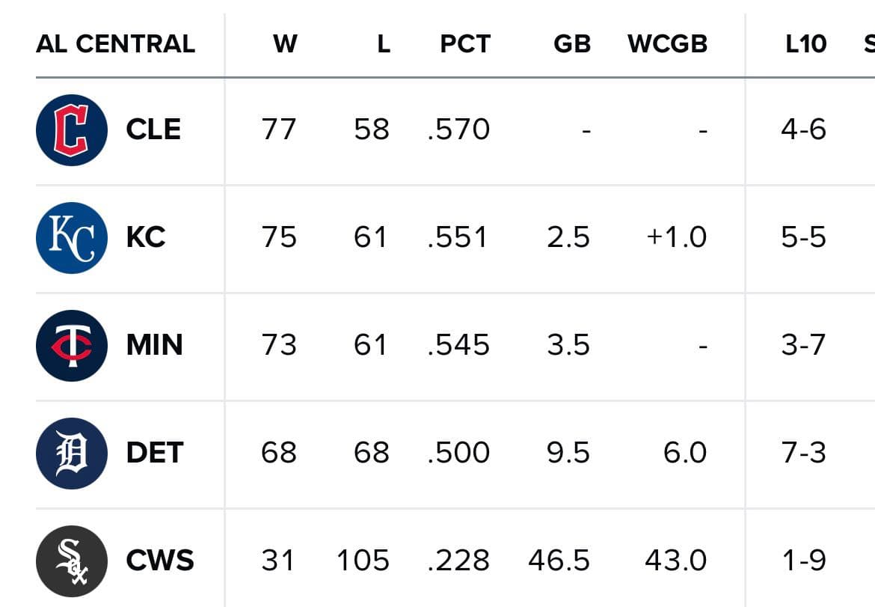Viewport: 875px width, 607px height.
Task: Select Kansas City's +1.0 wild card value
Action: [x=675, y=238]
